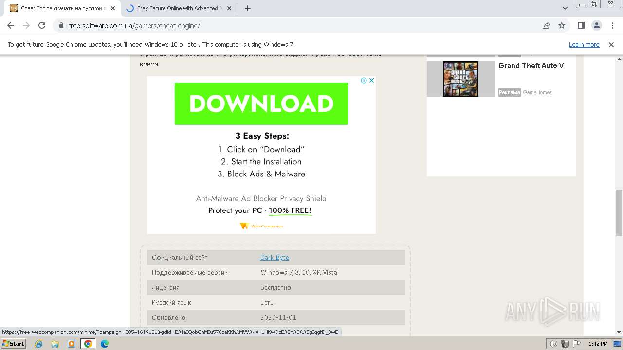
Task: Open the Learn more link
Action: point(584,44)
